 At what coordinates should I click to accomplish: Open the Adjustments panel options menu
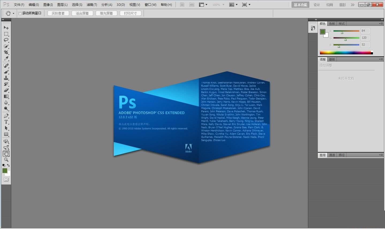[381, 59]
